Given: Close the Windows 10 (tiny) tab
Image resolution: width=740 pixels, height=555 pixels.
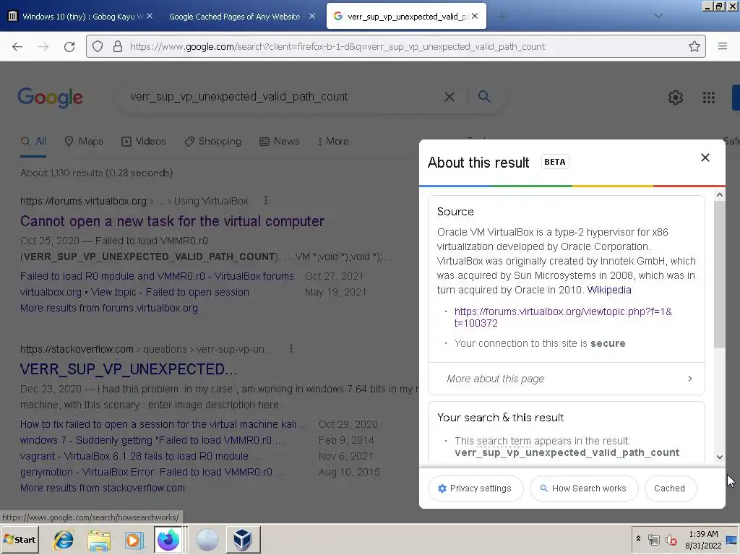Looking at the screenshot, I should (150, 16).
